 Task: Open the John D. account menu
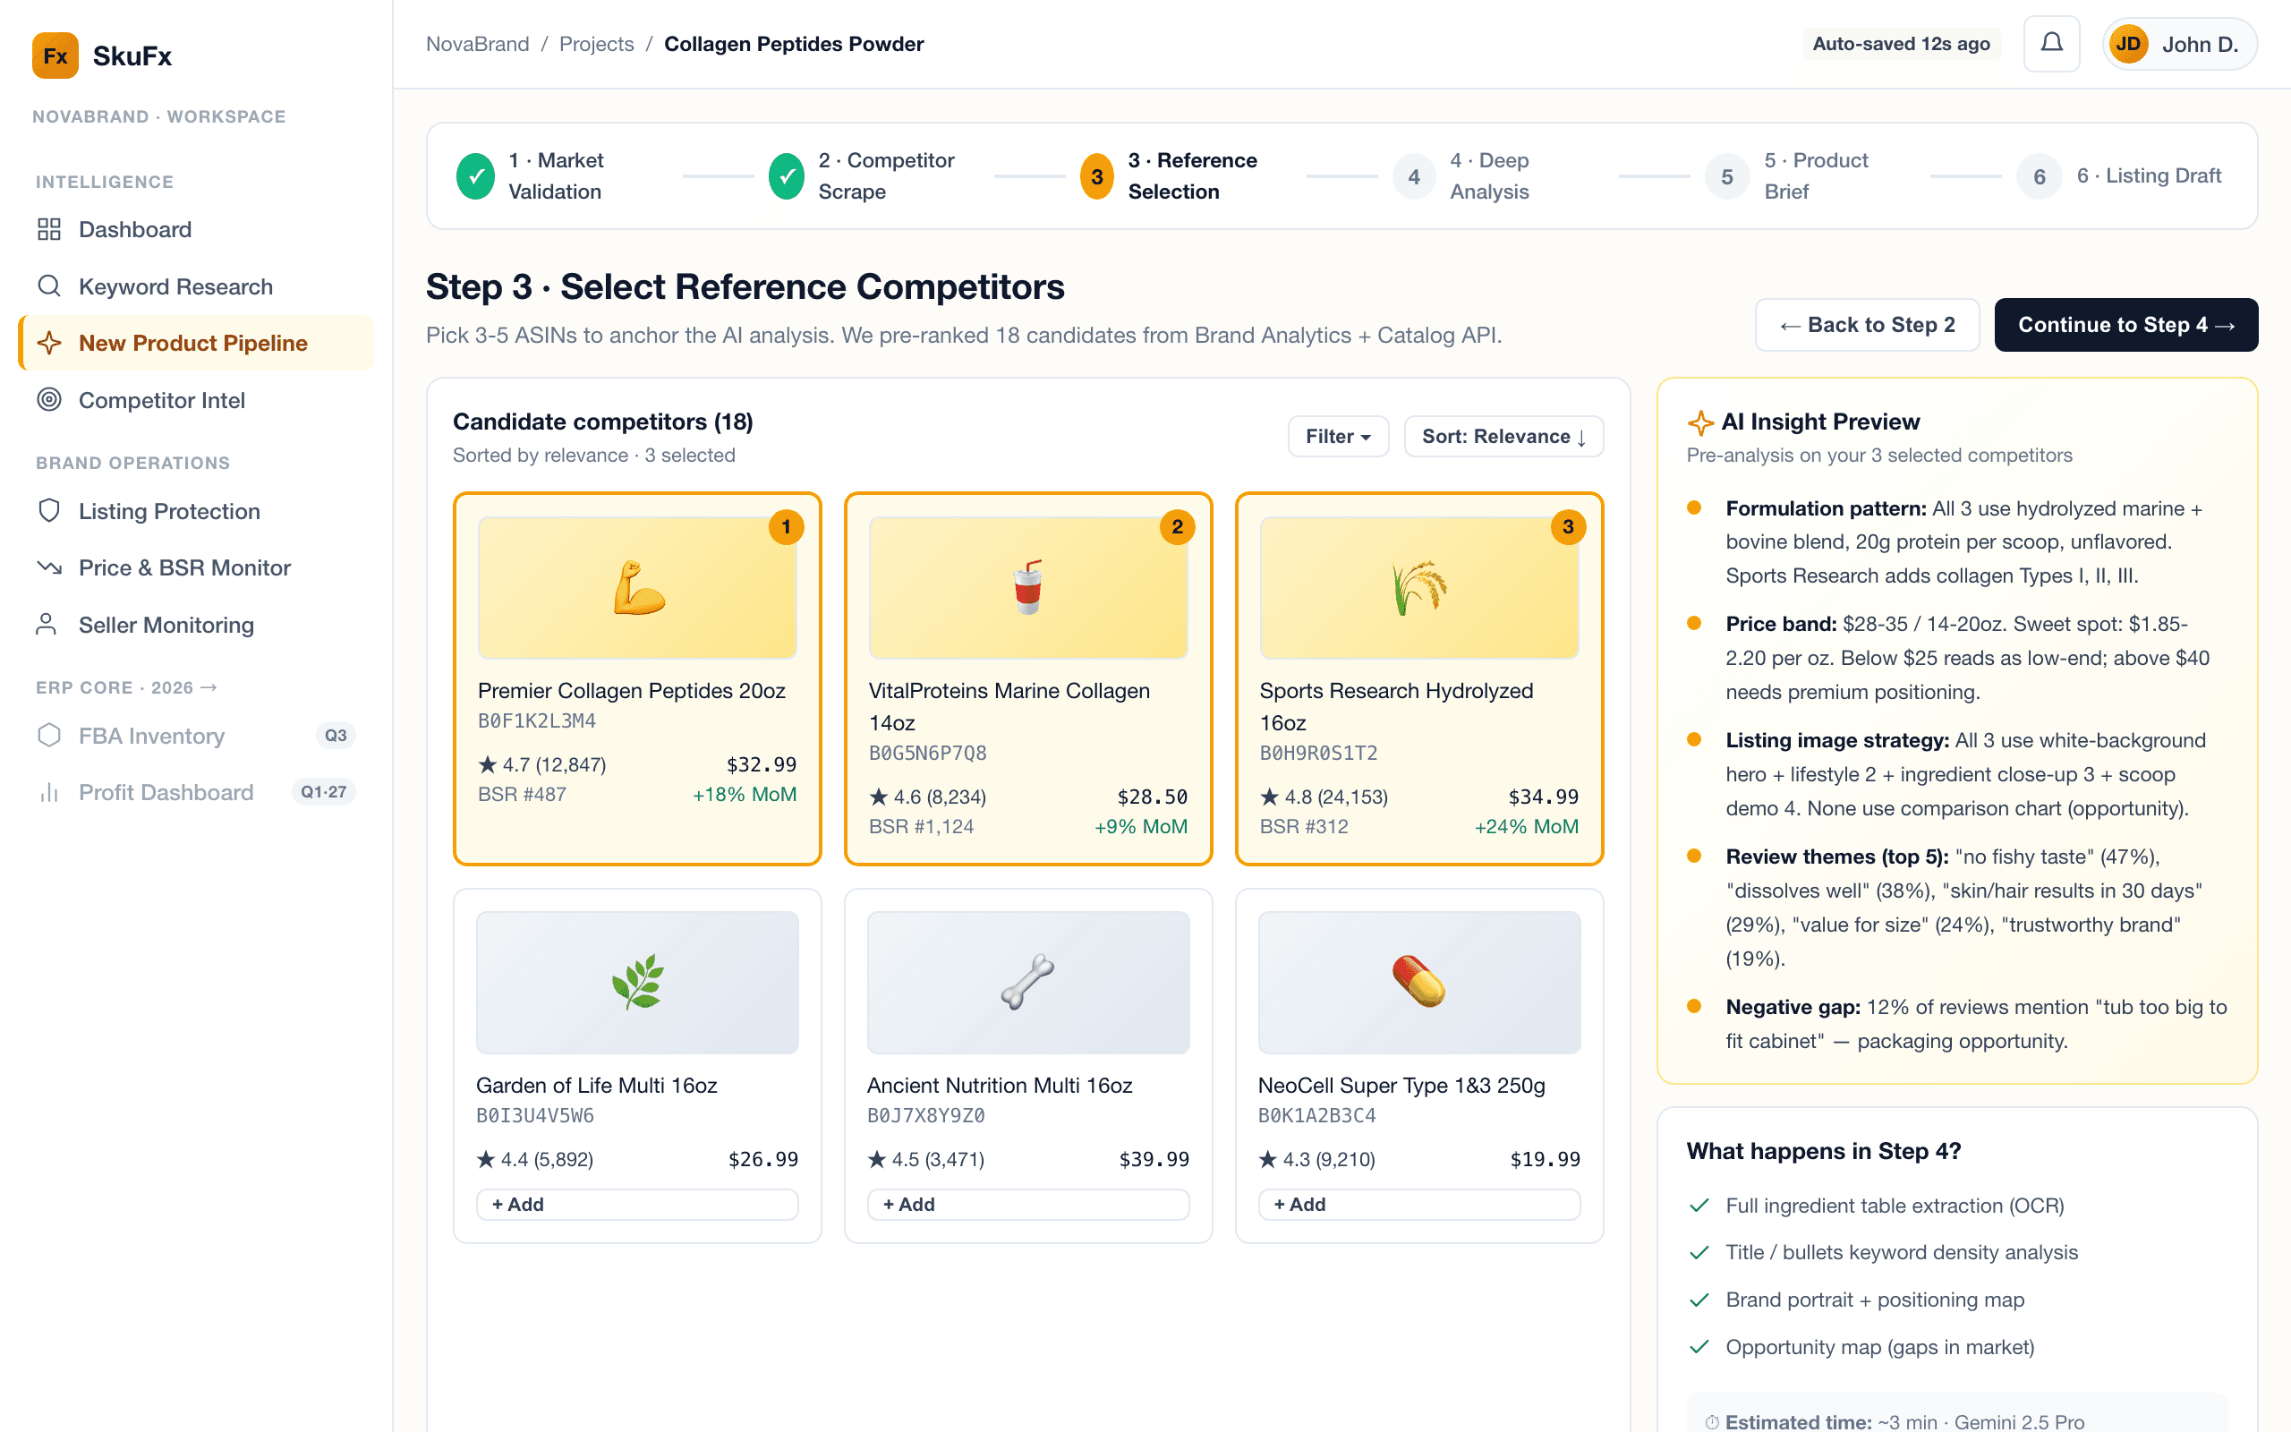click(x=2179, y=45)
